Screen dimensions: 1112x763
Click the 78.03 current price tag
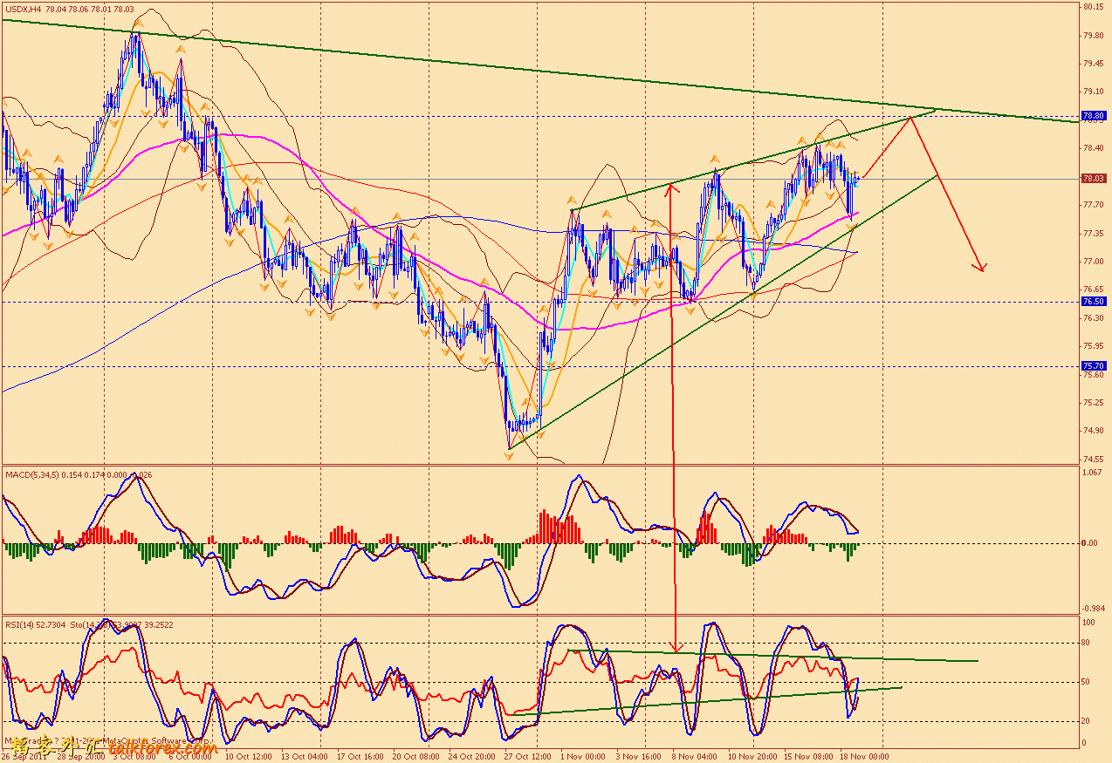coord(1094,179)
